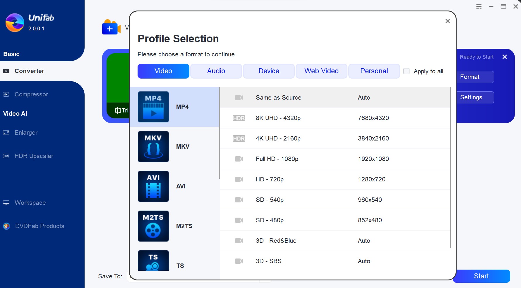Image resolution: width=521 pixels, height=288 pixels.
Task: Close the Profile Selection dialog
Action: [x=448, y=21]
